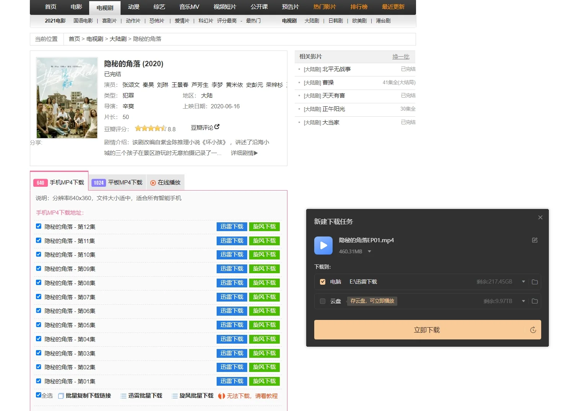Click 旋风下载 for 第01集
Screen dimensions: 563x411
(264, 381)
